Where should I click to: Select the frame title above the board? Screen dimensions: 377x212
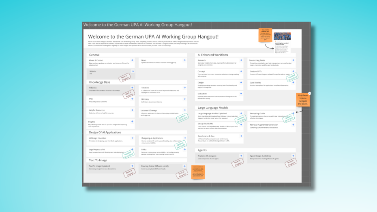[x=138, y=25]
